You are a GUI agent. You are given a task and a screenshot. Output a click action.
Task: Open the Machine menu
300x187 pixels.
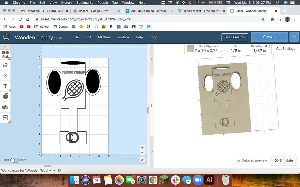104,37
